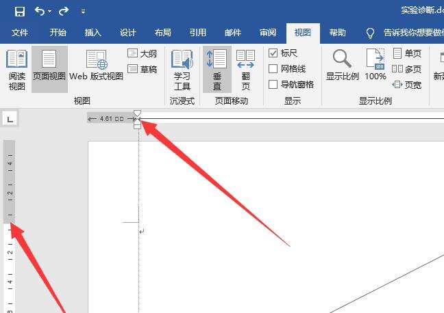Select 翻页 side-to-side page movement
444x313 pixels.
pos(245,70)
